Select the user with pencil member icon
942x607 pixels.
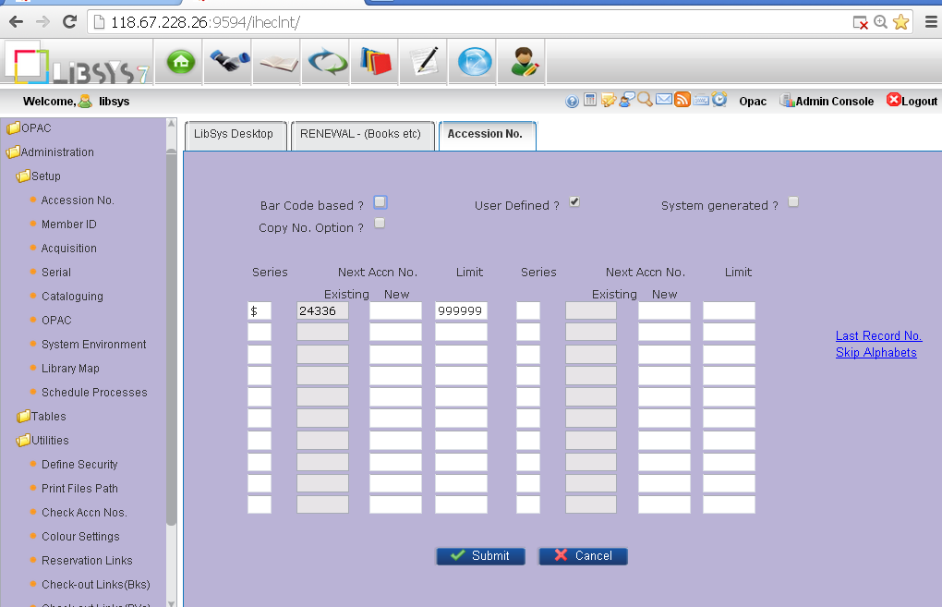point(522,61)
